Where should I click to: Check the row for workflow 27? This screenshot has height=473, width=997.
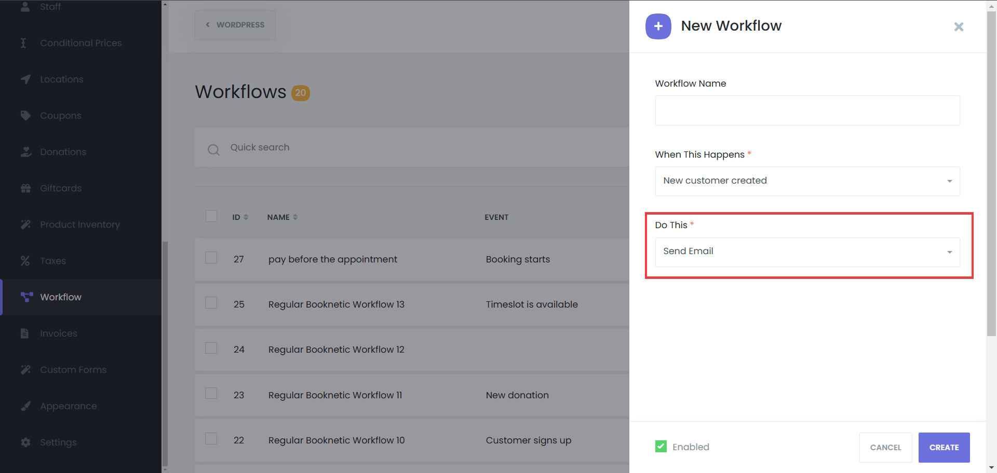(211, 258)
